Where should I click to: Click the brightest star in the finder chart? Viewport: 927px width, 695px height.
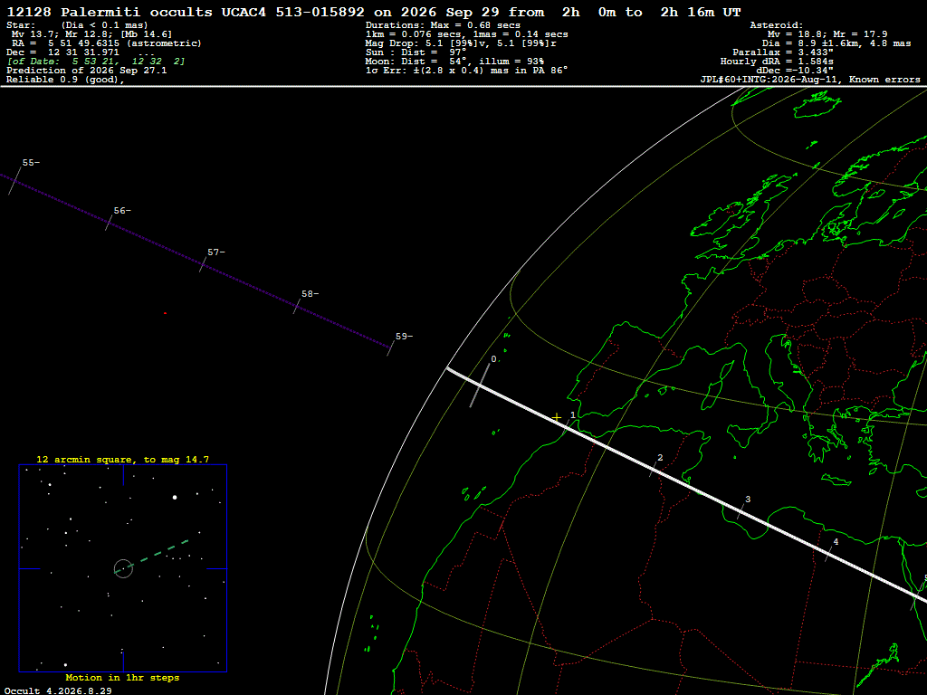coord(175,498)
